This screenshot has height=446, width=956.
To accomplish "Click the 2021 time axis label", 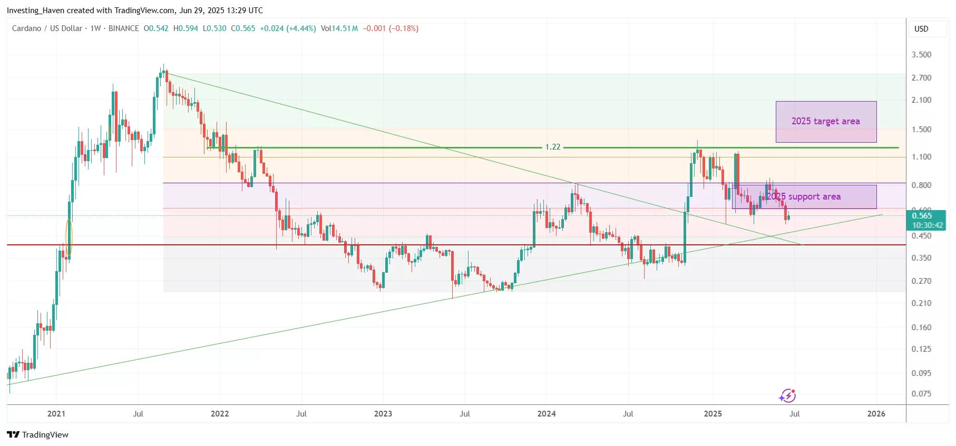I will point(56,414).
